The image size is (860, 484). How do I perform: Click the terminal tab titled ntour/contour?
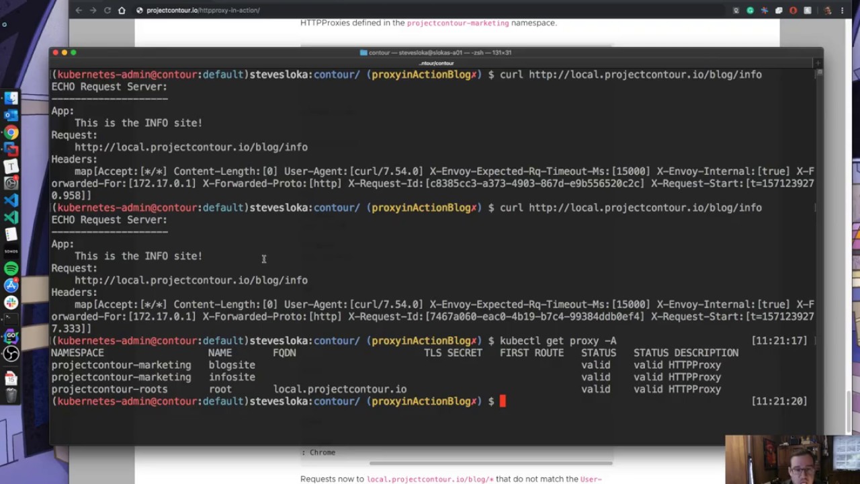pos(436,63)
